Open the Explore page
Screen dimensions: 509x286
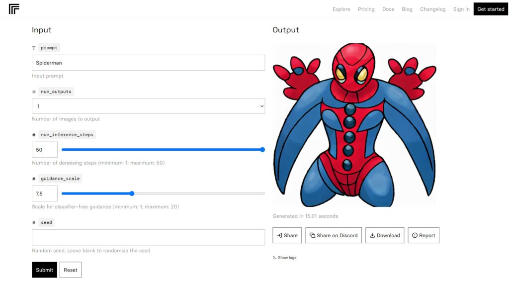pos(341,9)
